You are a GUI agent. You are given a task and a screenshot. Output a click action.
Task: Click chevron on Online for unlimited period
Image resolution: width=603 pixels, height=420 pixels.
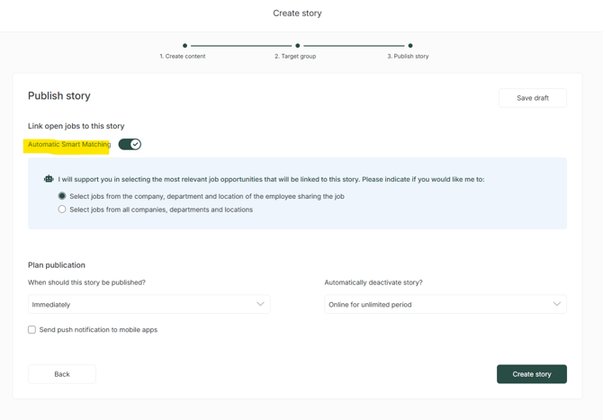point(556,304)
